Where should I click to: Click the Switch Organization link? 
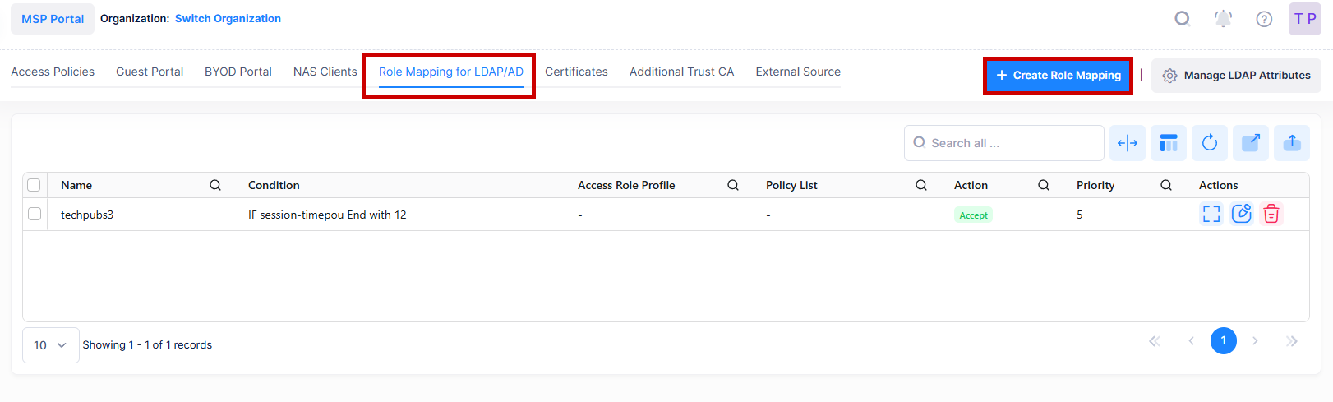pyautogui.click(x=228, y=18)
